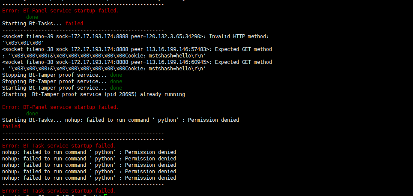Click 'sock=172.17.193.174:8888' on the fileno=39 line

pyautogui.click(x=92, y=36)
